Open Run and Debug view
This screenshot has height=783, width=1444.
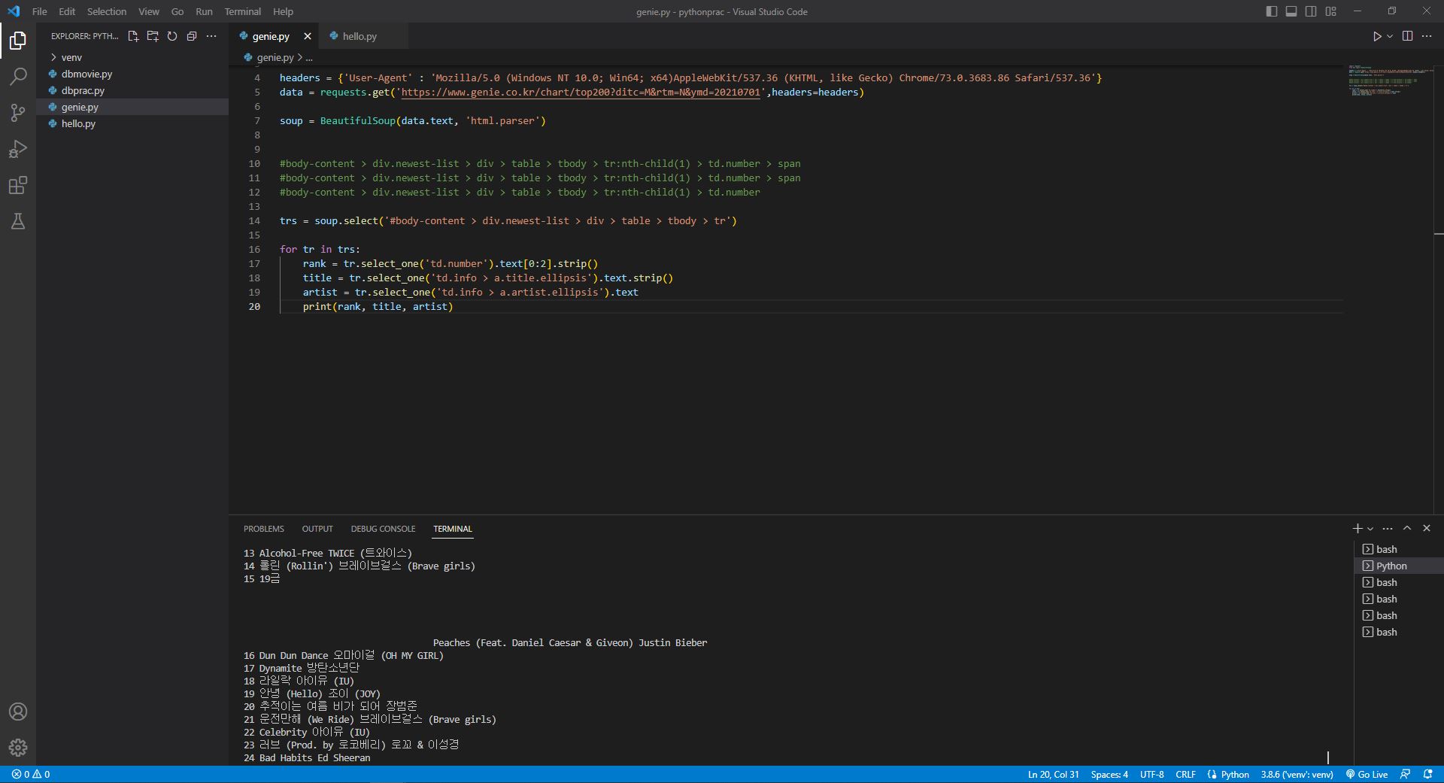[x=18, y=149]
